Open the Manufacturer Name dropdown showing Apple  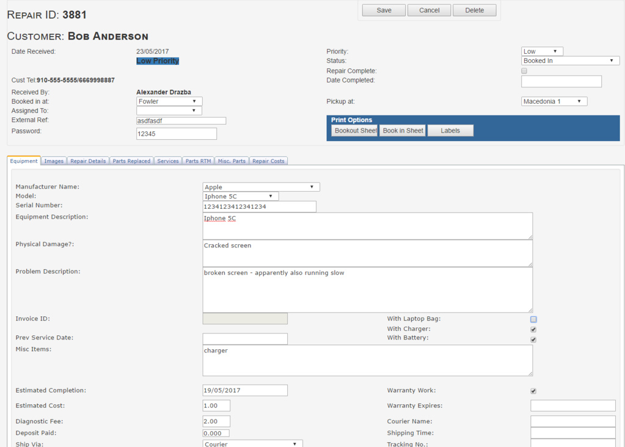[261, 187]
